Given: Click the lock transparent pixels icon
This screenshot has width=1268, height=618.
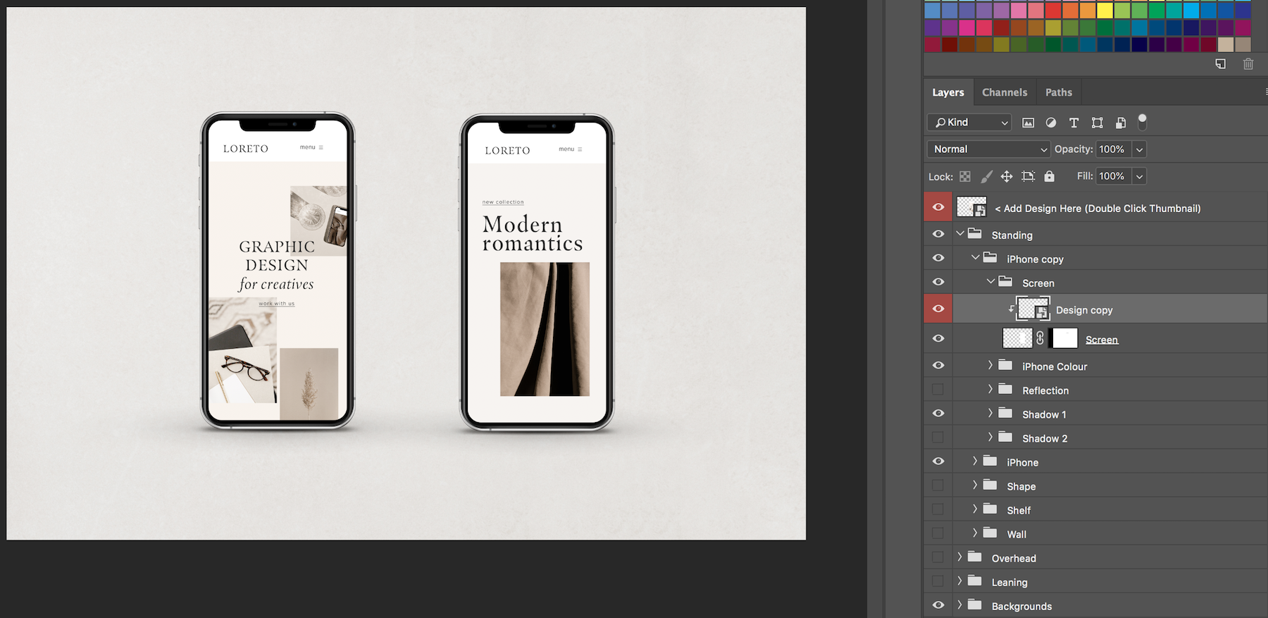Looking at the screenshot, I should click(965, 177).
